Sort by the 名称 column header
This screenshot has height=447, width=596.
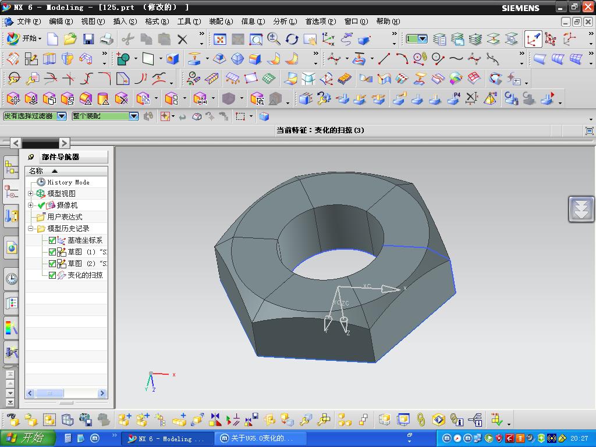(x=66, y=171)
